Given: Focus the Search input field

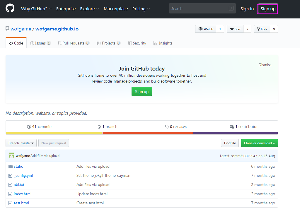Looking at the screenshot, I should pos(202,8).
